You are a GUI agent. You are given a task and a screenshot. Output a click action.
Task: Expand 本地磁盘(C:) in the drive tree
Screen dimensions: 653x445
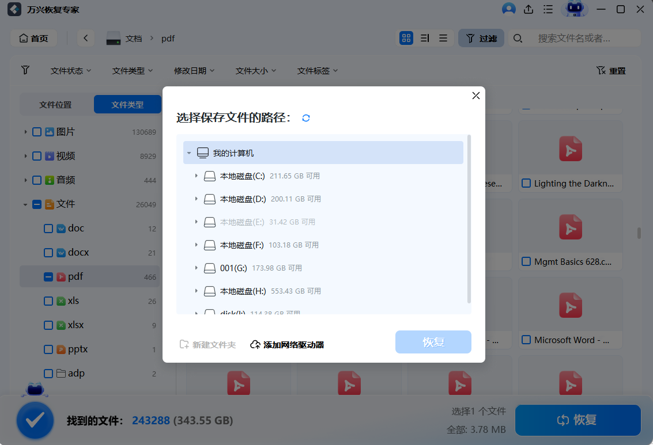tap(196, 176)
